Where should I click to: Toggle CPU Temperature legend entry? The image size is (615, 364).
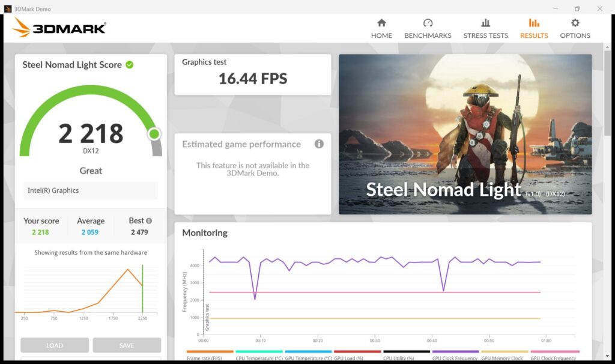tap(259, 356)
